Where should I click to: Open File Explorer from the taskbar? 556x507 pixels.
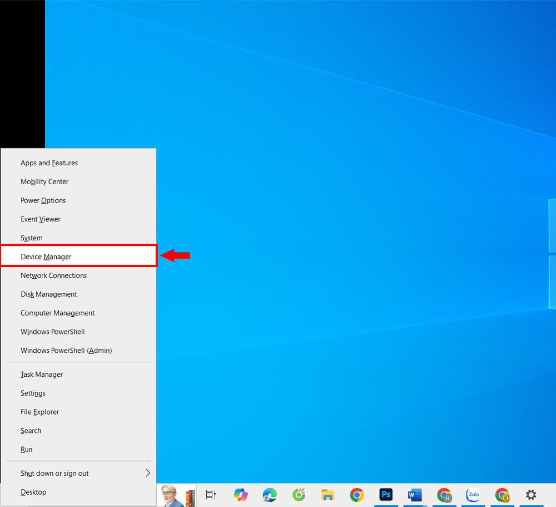pyautogui.click(x=327, y=495)
